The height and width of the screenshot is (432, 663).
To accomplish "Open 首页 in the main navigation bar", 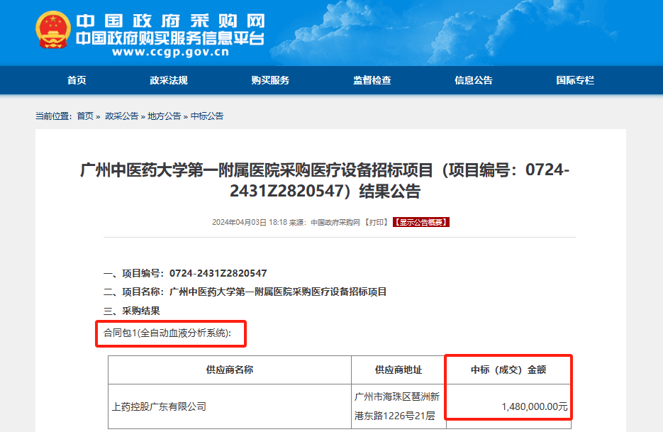I will pos(77,80).
